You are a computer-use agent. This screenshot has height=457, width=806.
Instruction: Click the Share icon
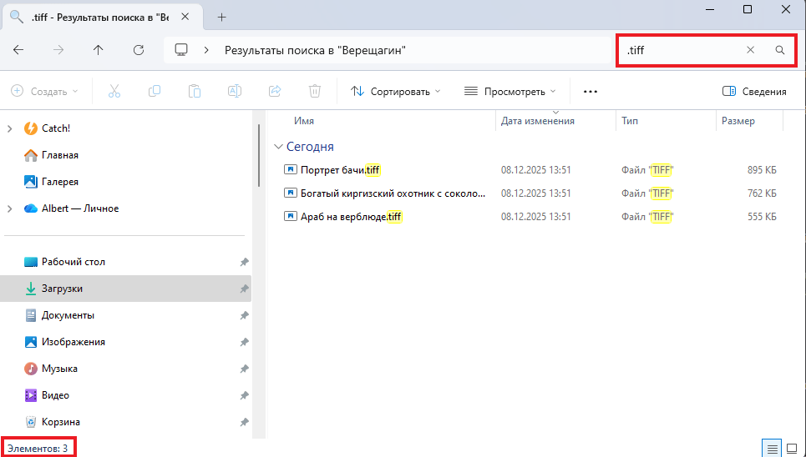tap(275, 92)
